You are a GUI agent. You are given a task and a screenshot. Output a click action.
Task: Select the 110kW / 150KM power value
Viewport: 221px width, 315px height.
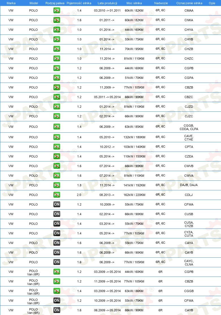(x=134, y=156)
